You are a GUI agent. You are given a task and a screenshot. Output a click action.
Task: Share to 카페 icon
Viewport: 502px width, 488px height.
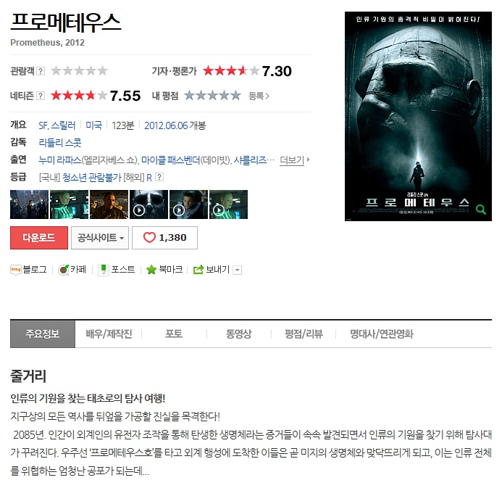point(64,270)
